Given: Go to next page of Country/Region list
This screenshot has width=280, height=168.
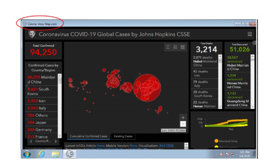Looking at the screenshot, I should pyautogui.click(x=56, y=141).
